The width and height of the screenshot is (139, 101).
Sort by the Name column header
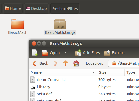click(x=63, y=72)
